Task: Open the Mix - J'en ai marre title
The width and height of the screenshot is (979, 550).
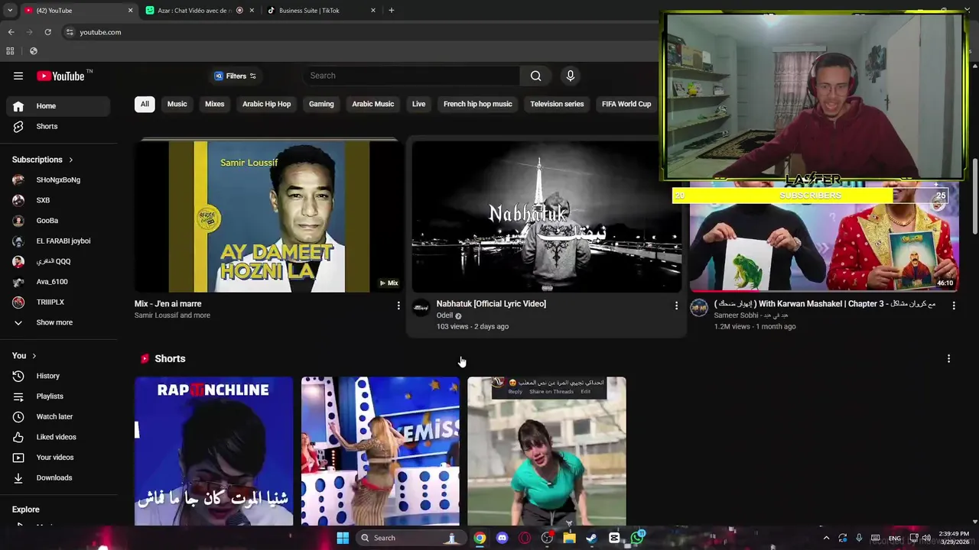Action: pyautogui.click(x=168, y=304)
